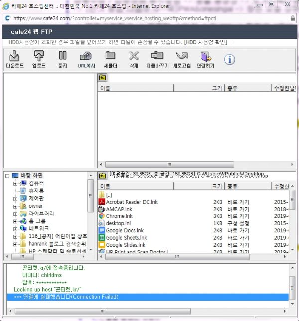Click the 제어판 control panel icon
This screenshot has height=321, width=299.
pos(23,198)
